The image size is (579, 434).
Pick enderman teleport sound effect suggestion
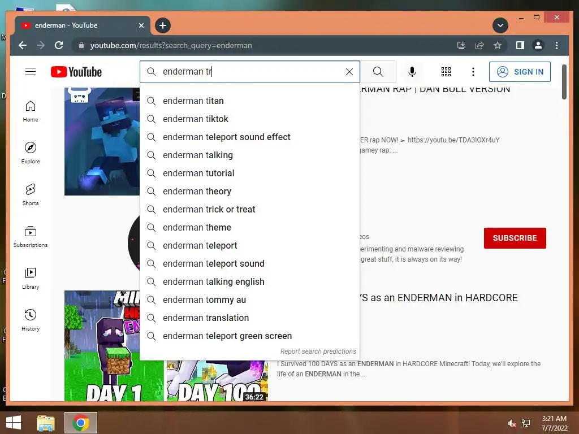tap(249, 137)
